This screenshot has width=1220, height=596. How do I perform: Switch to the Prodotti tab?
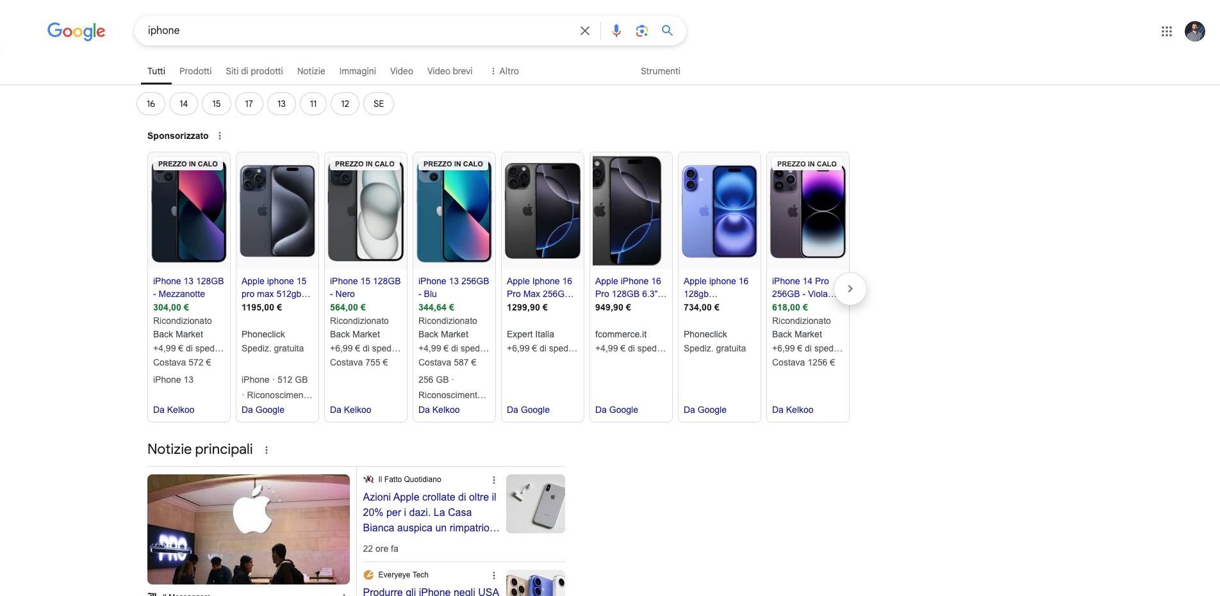pyautogui.click(x=195, y=71)
